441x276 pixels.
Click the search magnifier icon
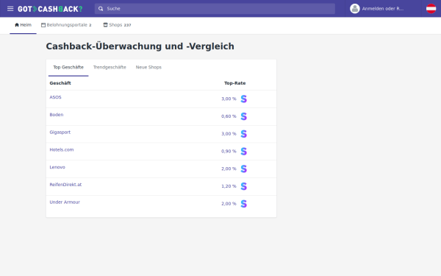point(101,9)
